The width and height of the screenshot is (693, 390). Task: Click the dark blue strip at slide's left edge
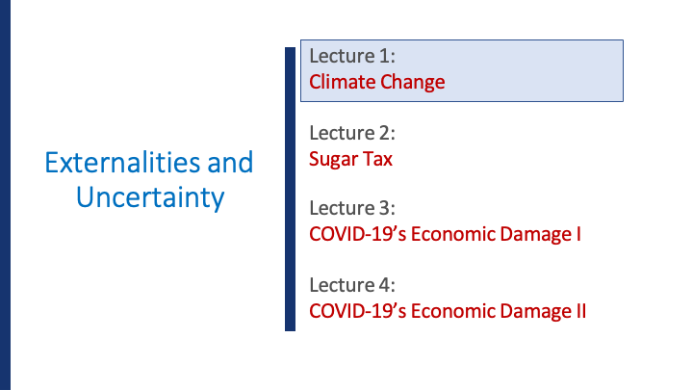pos(5,193)
